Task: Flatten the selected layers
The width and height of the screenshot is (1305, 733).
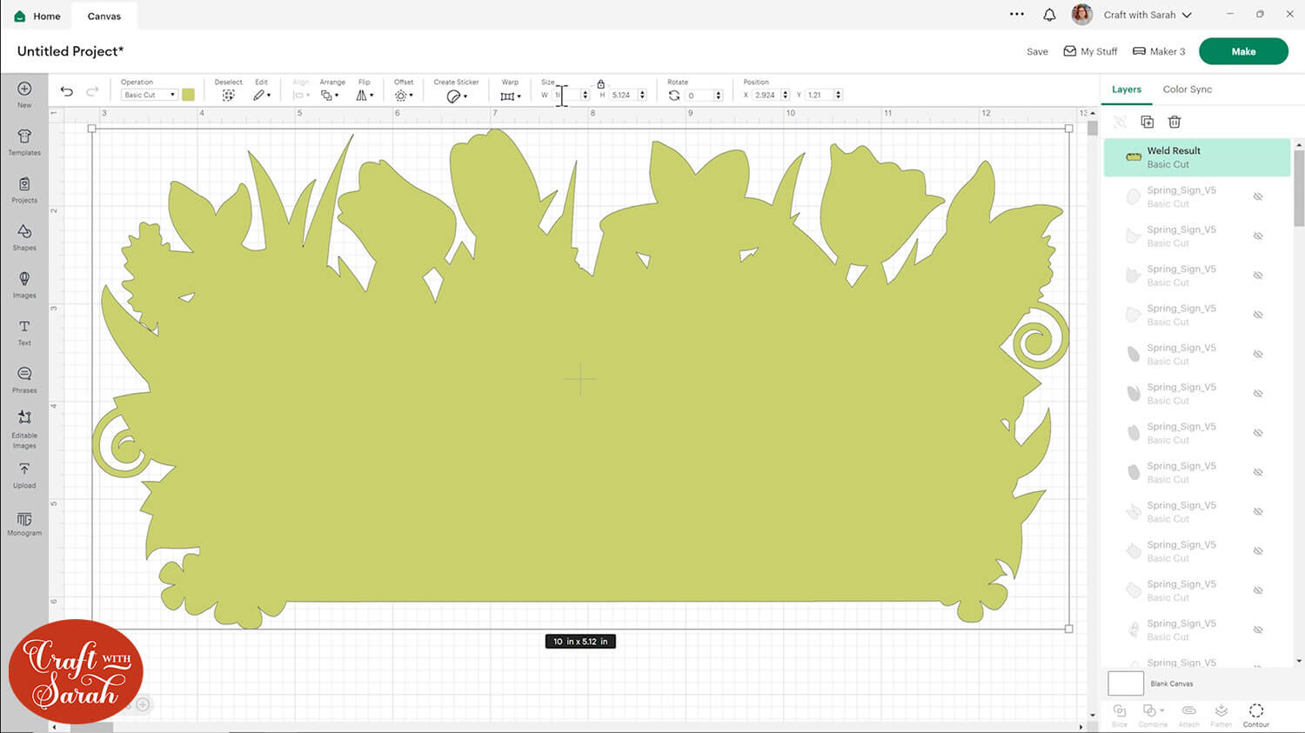Action: click(1221, 715)
